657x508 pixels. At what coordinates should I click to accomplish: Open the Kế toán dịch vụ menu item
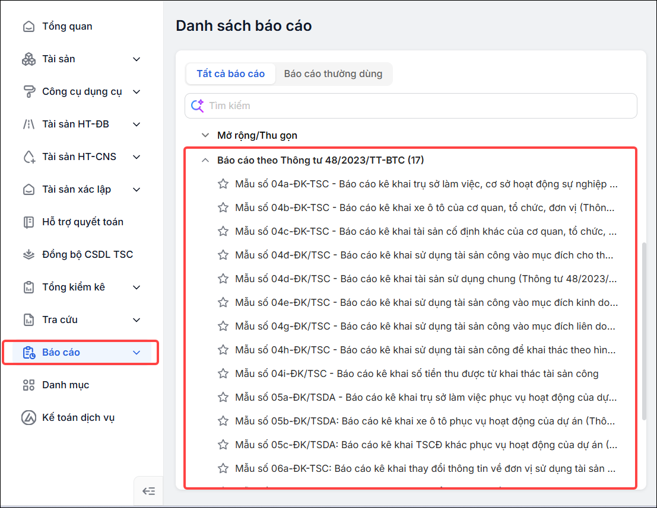(78, 418)
